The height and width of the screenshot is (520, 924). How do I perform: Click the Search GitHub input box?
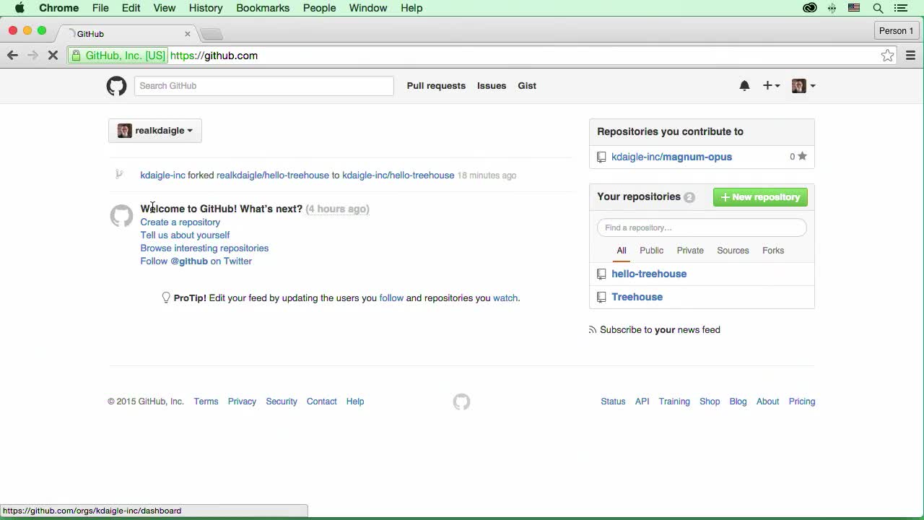pyautogui.click(x=263, y=85)
